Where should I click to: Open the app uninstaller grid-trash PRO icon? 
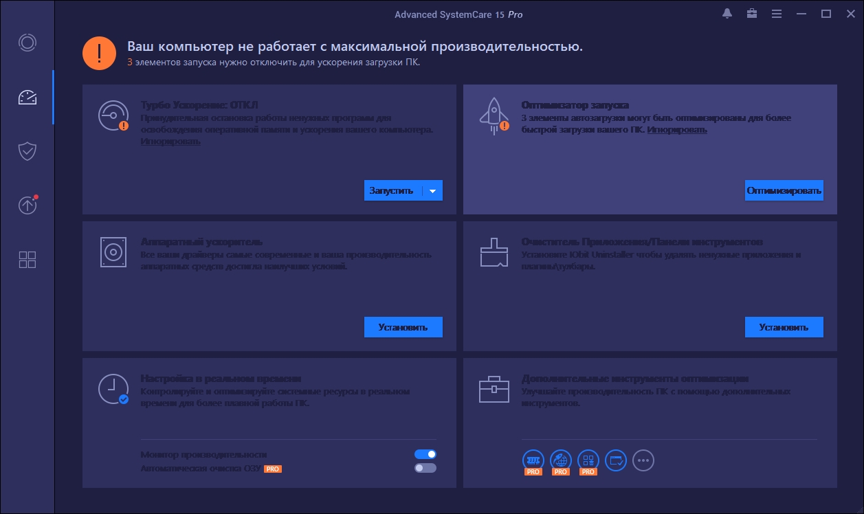tap(588, 460)
